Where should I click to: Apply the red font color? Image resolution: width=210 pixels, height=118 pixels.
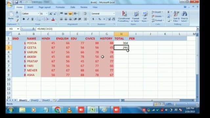53,19
